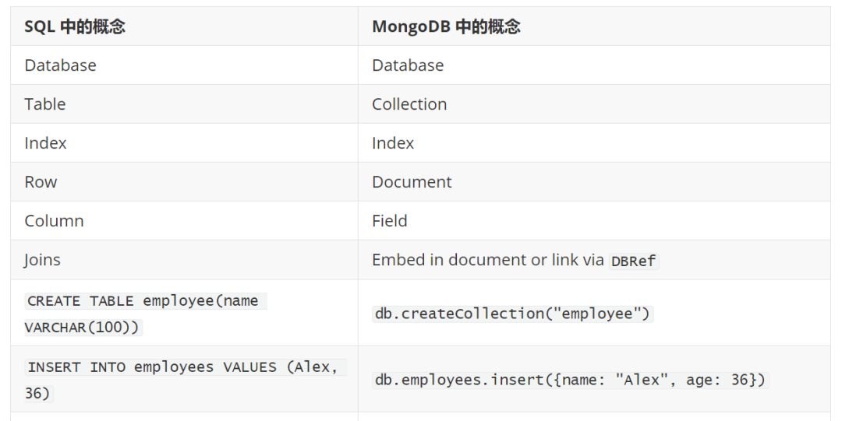The width and height of the screenshot is (842, 421).
Task: Select the Database cell in SQL column
Action: tap(60, 65)
